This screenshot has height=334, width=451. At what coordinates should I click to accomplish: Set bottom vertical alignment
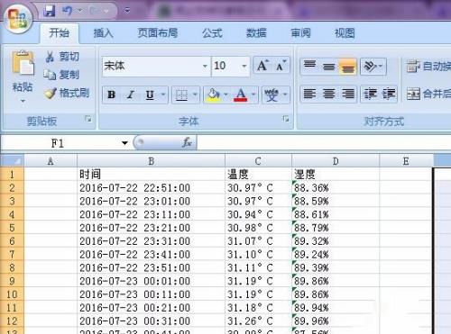tap(347, 66)
